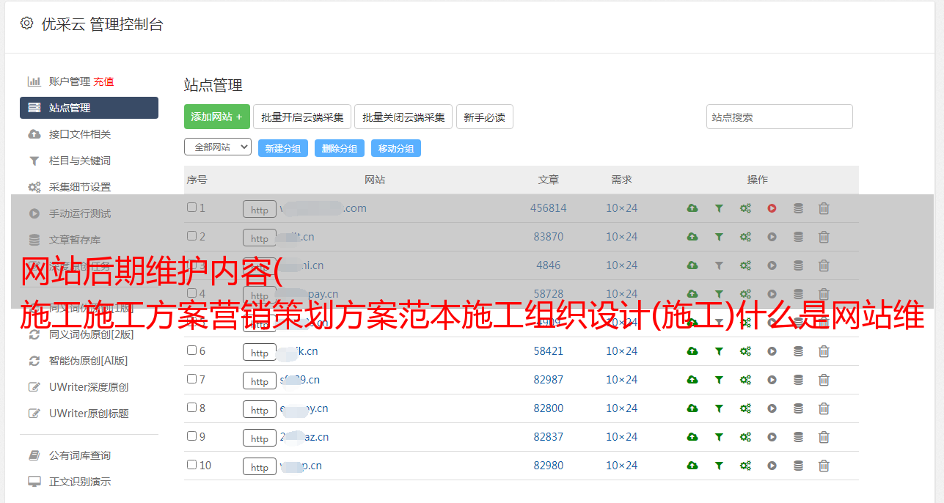Open the filter icon for row 6
The height and width of the screenshot is (503, 944).
(x=719, y=351)
